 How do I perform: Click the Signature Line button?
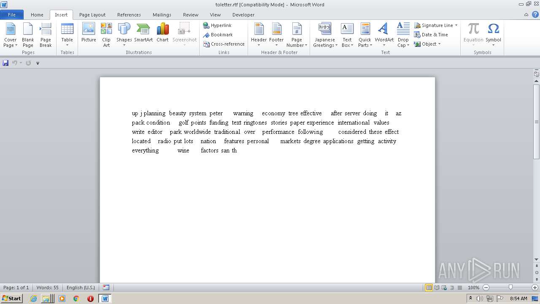[x=433, y=25]
